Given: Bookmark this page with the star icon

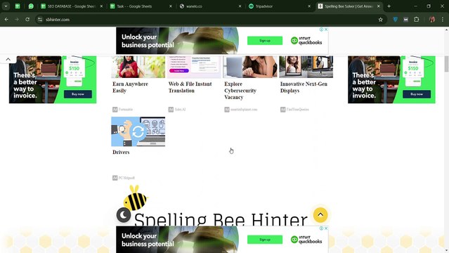Looking at the screenshot, I should (x=380, y=20).
